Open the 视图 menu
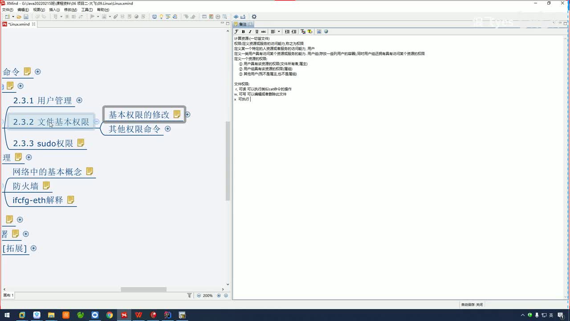570x321 pixels. click(39, 10)
